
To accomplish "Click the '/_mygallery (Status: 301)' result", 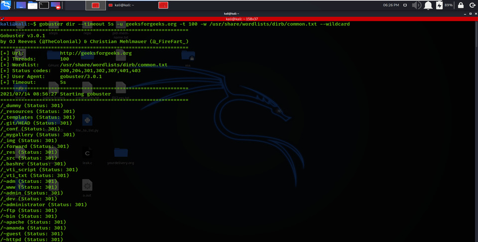I will [x=37, y=135].
